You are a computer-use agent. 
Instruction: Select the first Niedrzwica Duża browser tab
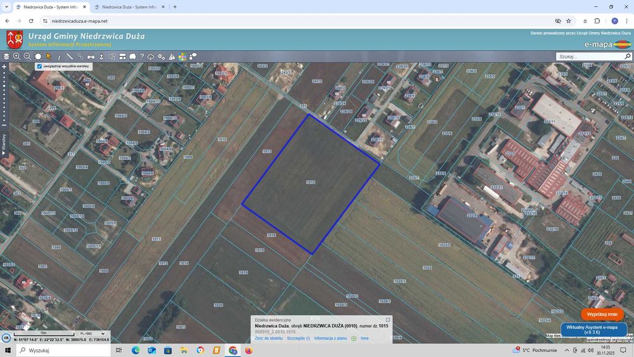pyautogui.click(x=51, y=7)
